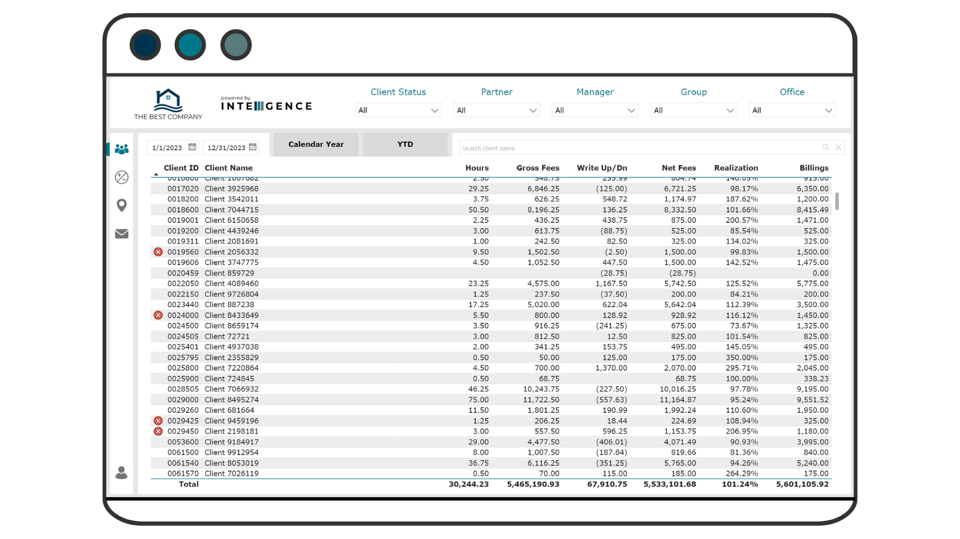Click red X icon on client 0019560 row

click(158, 252)
